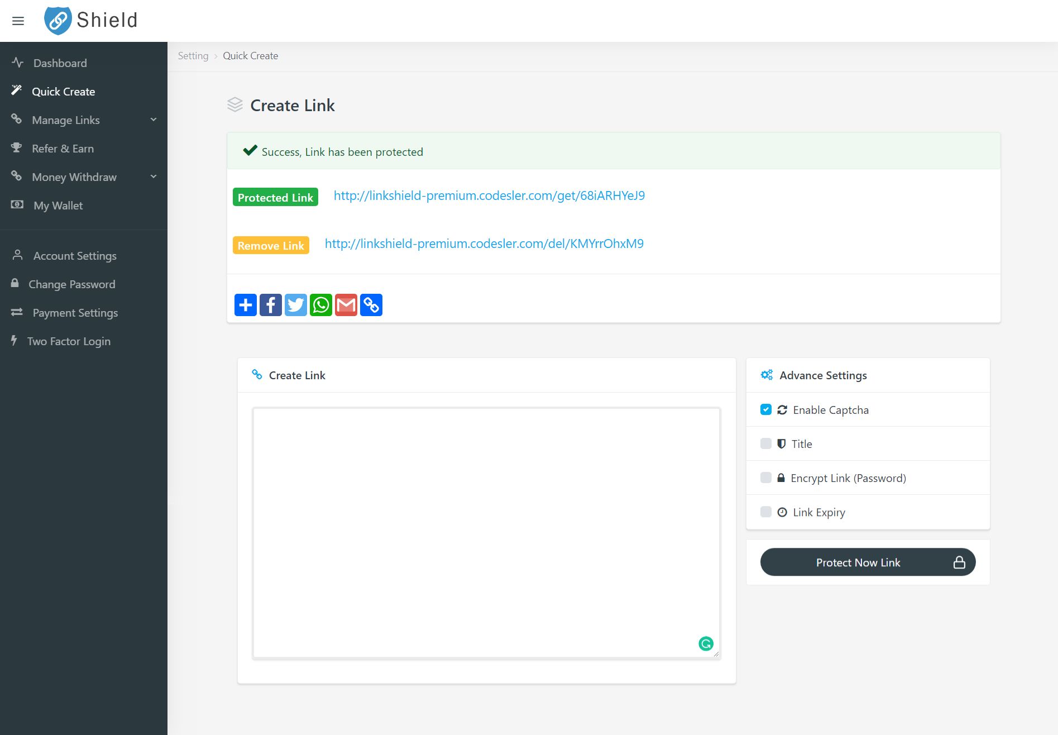This screenshot has width=1058, height=735.
Task: Share via Facebook icon
Action: (x=271, y=305)
